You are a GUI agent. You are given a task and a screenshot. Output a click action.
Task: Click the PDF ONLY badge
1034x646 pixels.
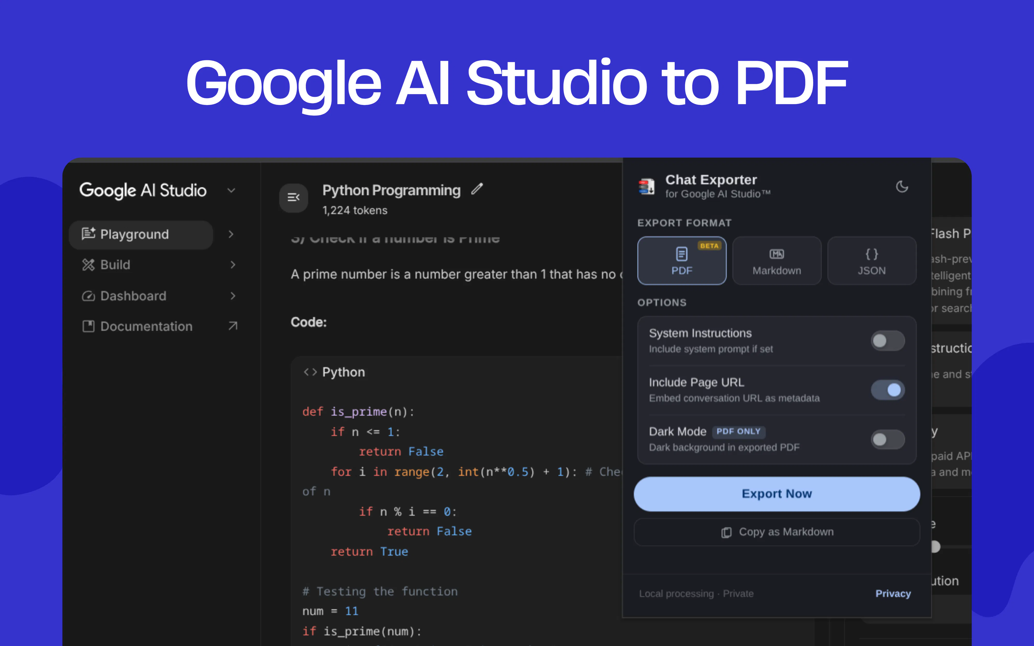(x=739, y=432)
